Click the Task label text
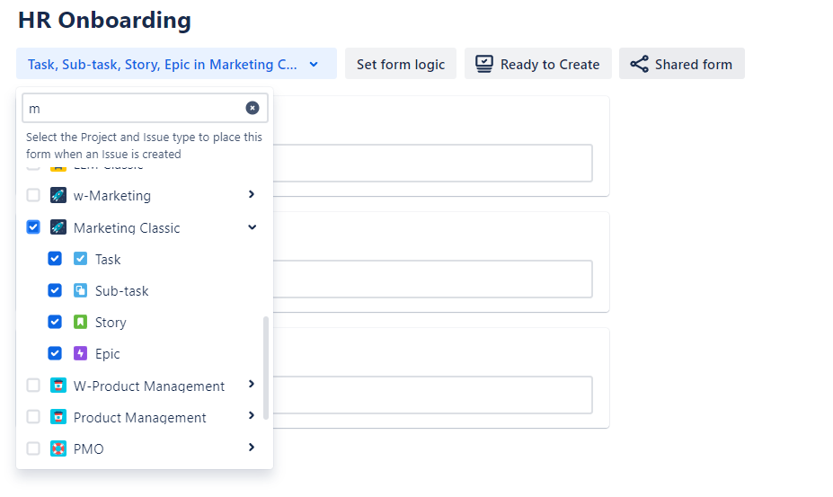The width and height of the screenshot is (833, 497). pos(108,260)
